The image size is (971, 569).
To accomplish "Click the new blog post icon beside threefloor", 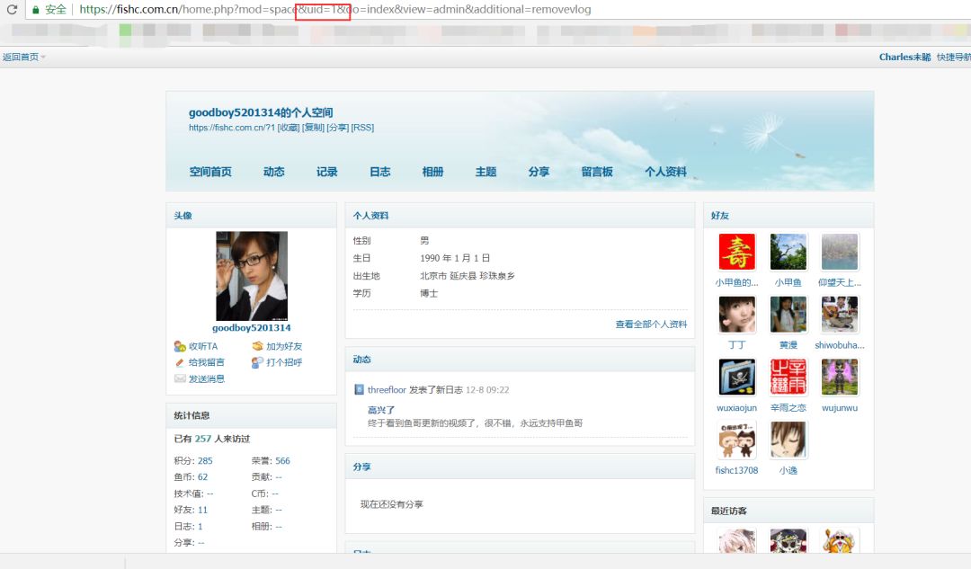I will (358, 389).
